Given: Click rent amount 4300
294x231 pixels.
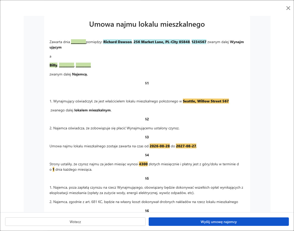Looking at the screenshot, I should pos(143,164).
